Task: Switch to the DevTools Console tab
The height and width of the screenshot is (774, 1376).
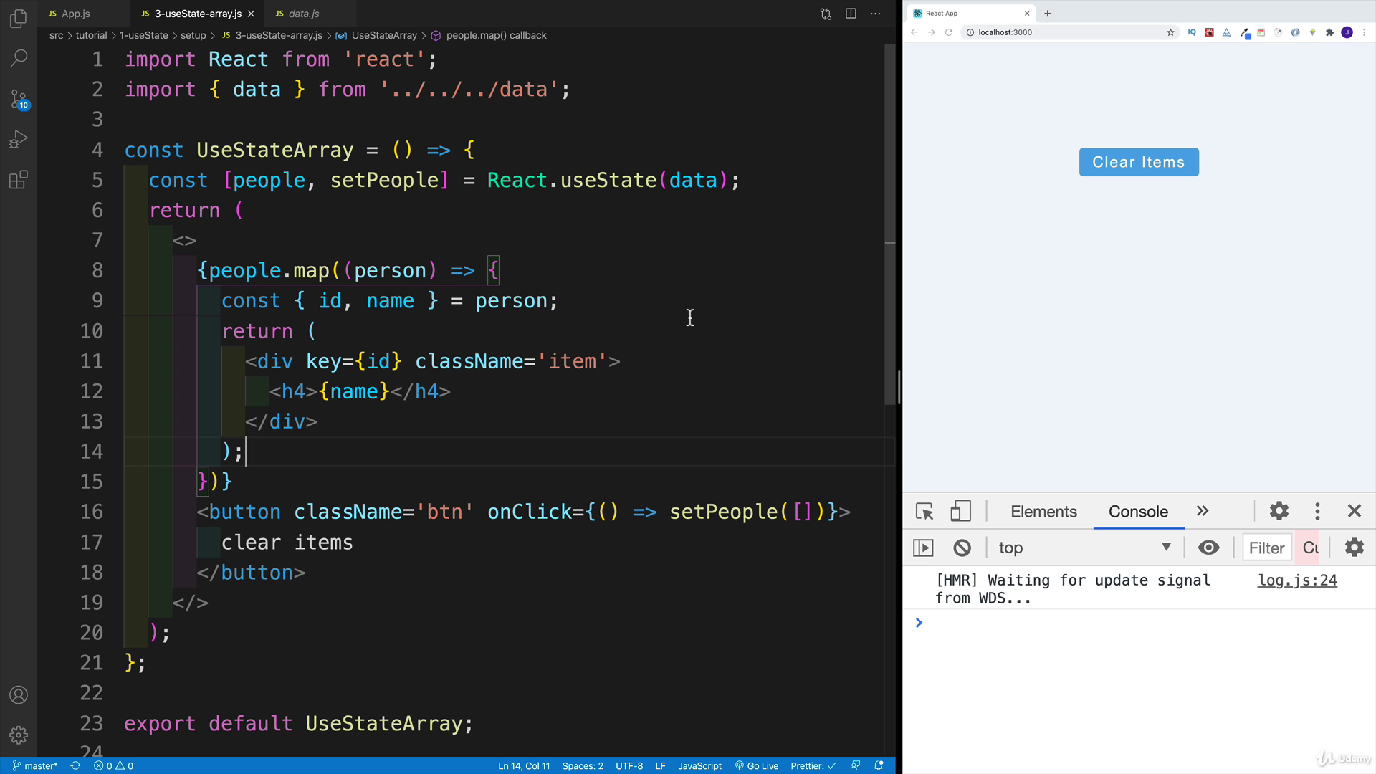Action: 1138,511
